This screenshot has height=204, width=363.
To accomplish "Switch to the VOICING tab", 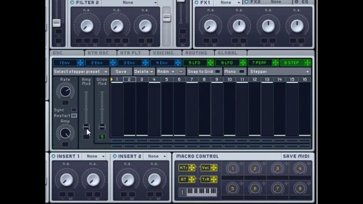I will pyautogui.click(x=166, y=53).
